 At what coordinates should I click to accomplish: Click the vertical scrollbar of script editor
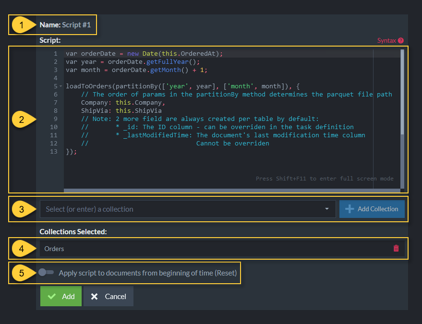[402, 92]
